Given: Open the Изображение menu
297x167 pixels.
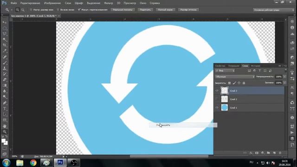Looking at the screenshot, I should [x=52, y=3].
